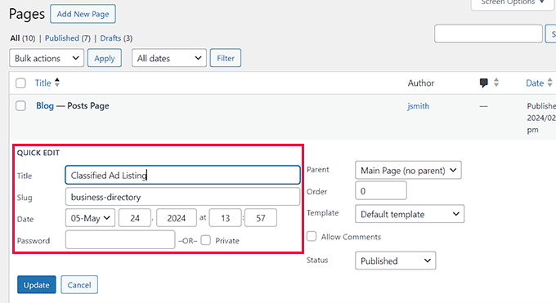Click the Date column header link
This screenshot has height=303, width=556.
click(x=535, y=83)
